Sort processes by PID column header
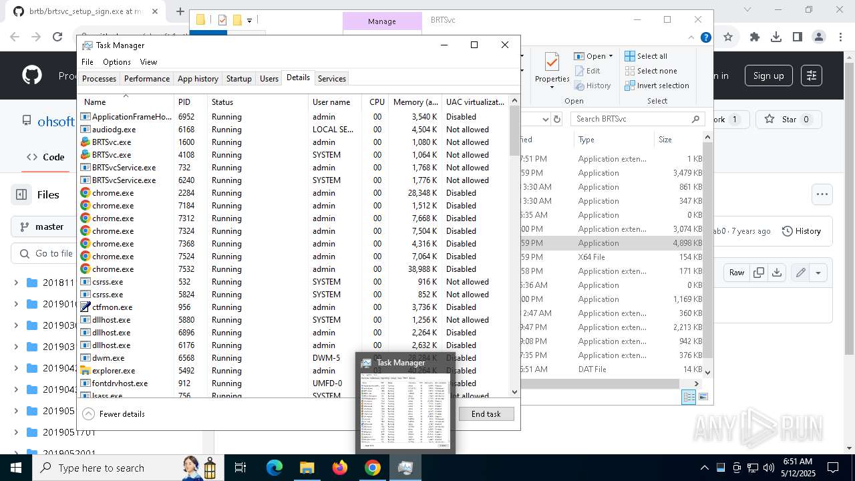 190,102
